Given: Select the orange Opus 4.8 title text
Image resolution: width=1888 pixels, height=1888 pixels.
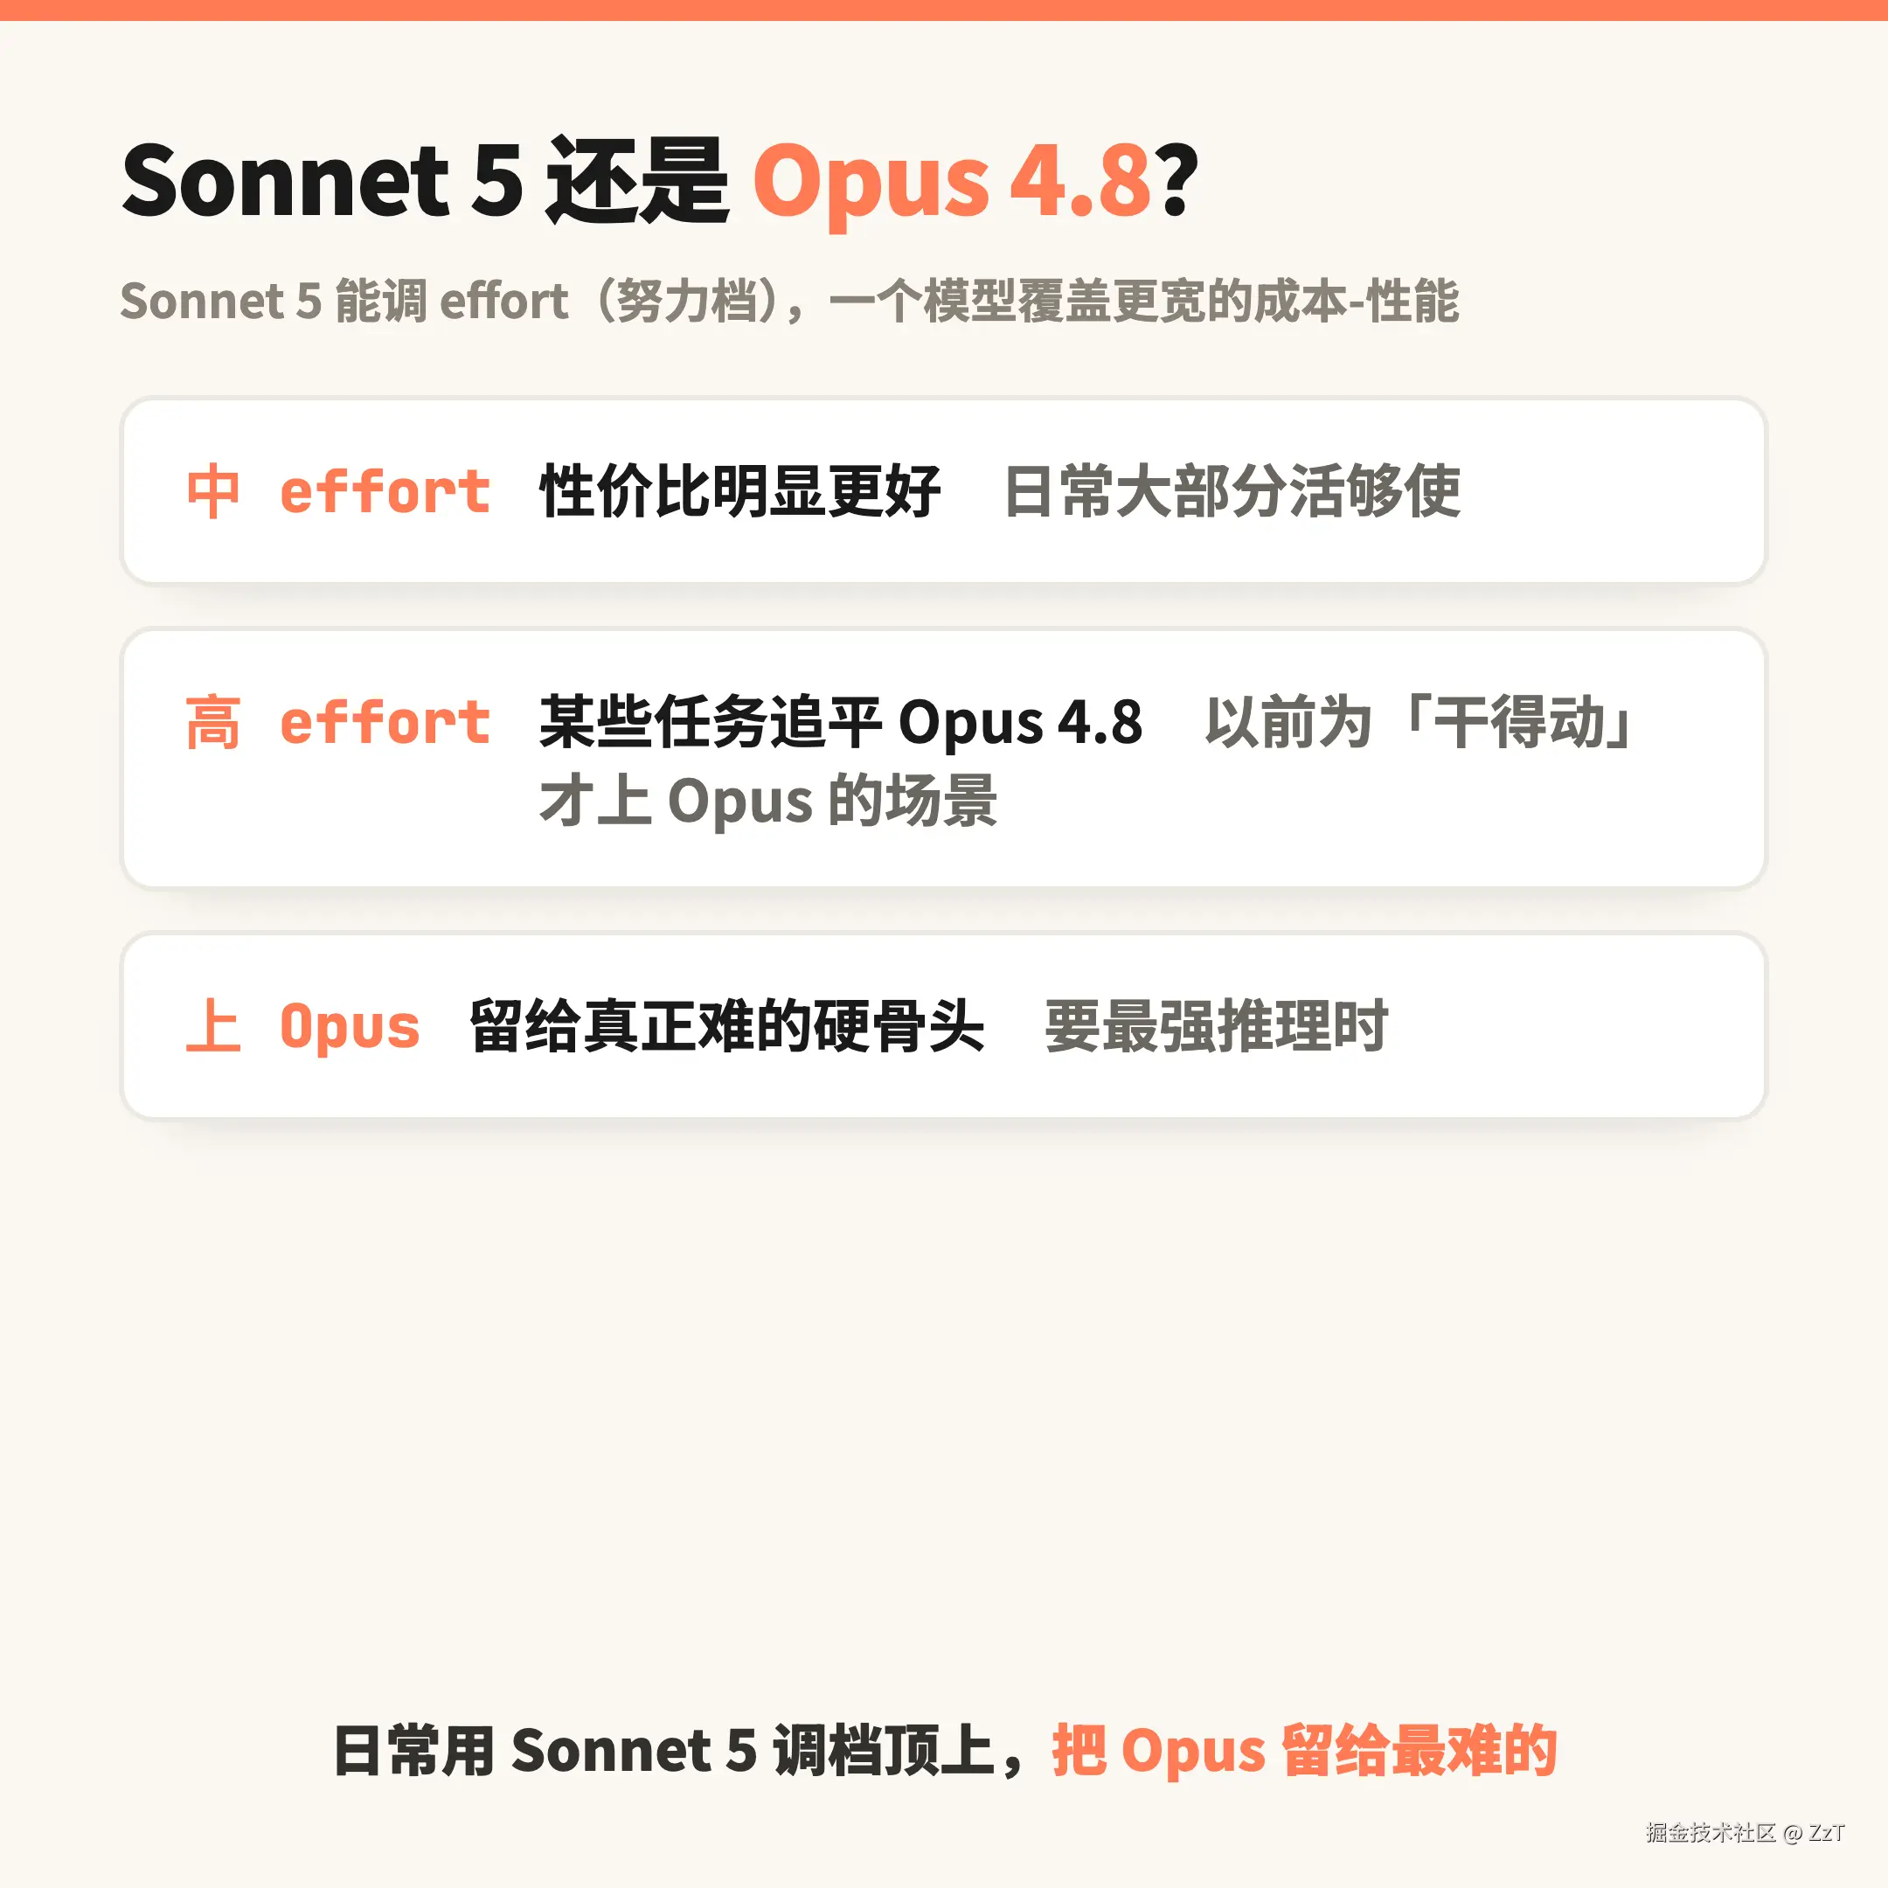Looking at the screenshot, I should click(x=953, y=182).
